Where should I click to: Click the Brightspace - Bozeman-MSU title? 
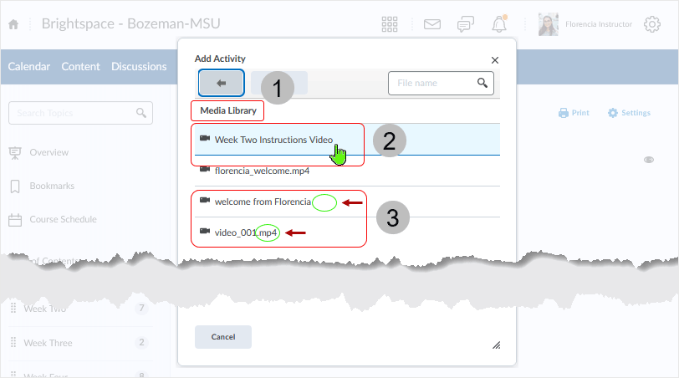pyautogui.click(x=130, y=23)
